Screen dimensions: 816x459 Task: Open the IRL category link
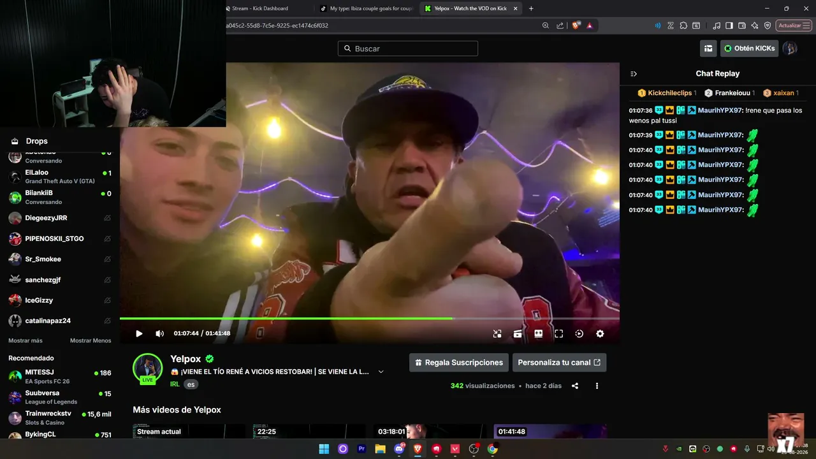[x=175, y=384]
